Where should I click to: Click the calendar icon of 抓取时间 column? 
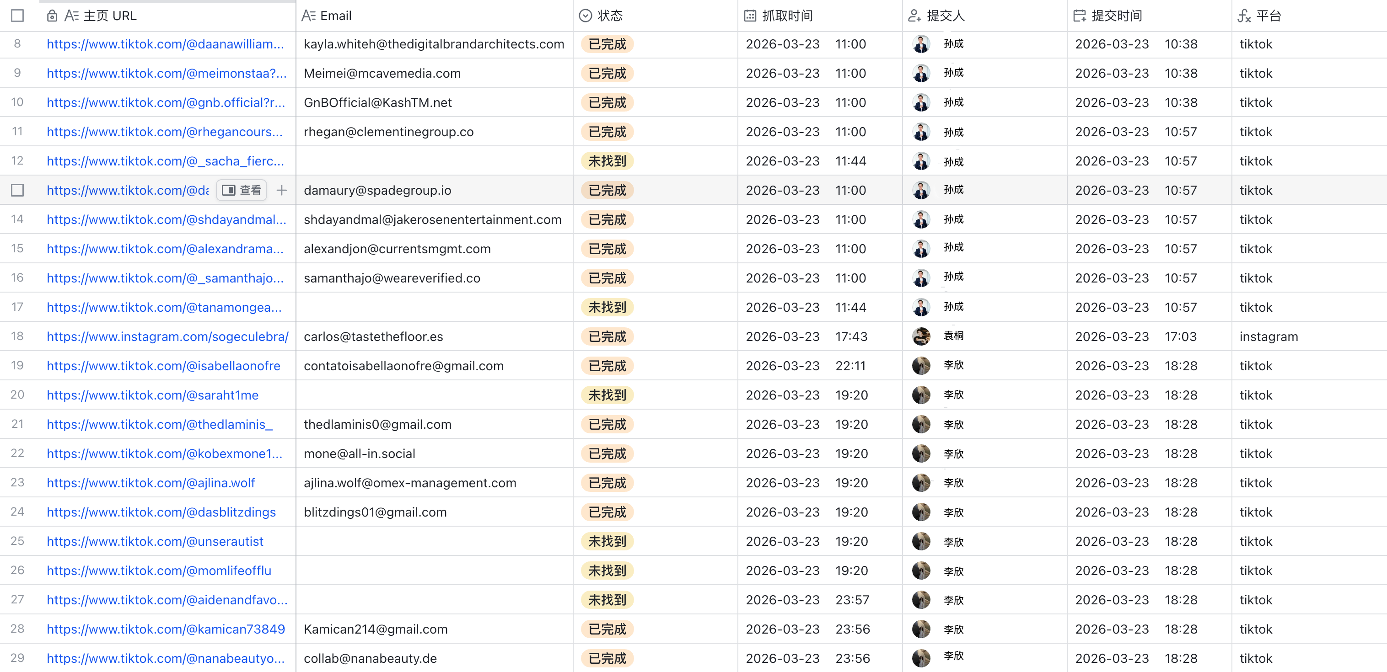coord(749,16)
